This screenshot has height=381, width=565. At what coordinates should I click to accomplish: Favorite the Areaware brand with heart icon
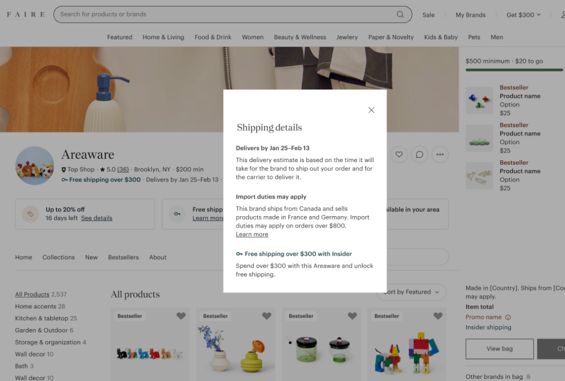(399, 154)
